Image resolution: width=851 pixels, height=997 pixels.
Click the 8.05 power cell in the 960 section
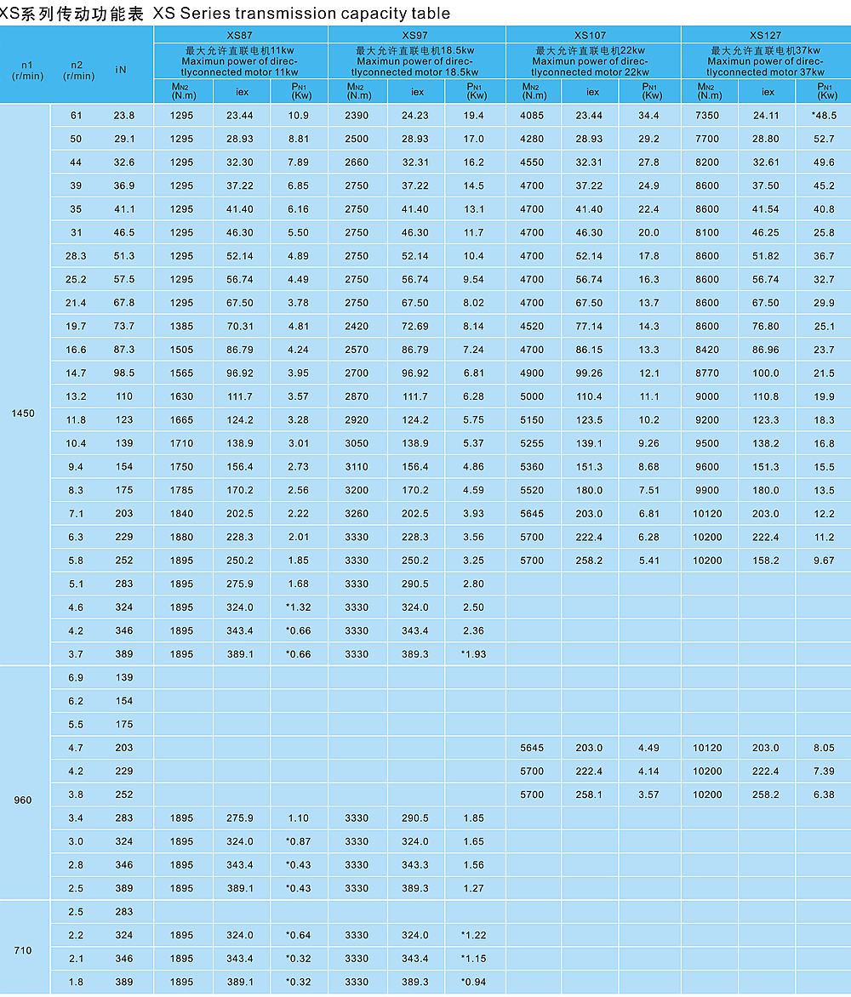point(824,748)
